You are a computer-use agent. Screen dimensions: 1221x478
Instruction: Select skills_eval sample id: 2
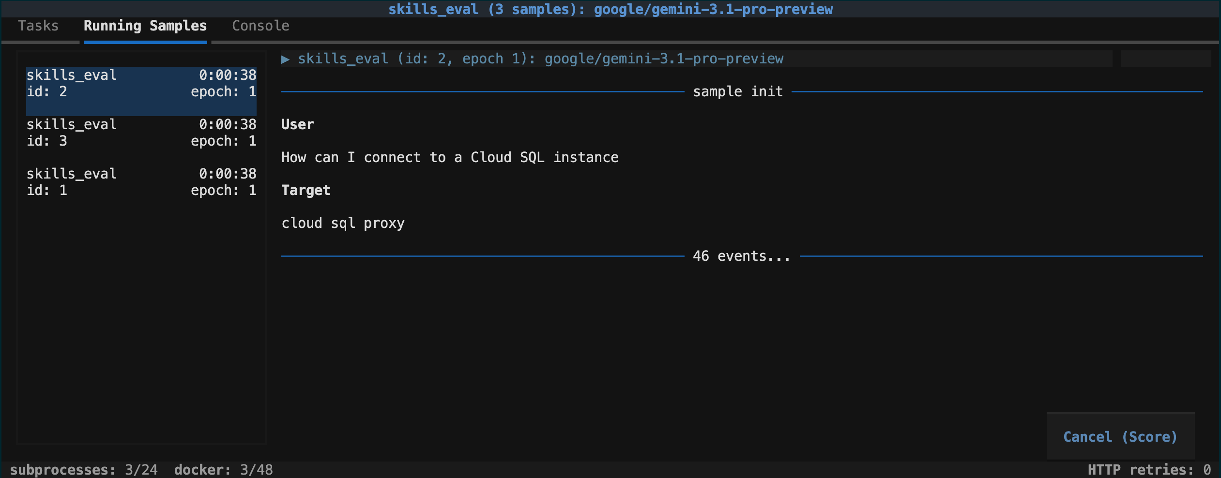(141, 91)
